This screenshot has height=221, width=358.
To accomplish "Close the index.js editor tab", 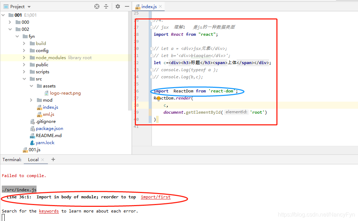I will (160, 6).
